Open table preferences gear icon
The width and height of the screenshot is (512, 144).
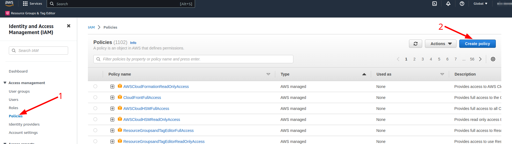(x=493, y=59)
